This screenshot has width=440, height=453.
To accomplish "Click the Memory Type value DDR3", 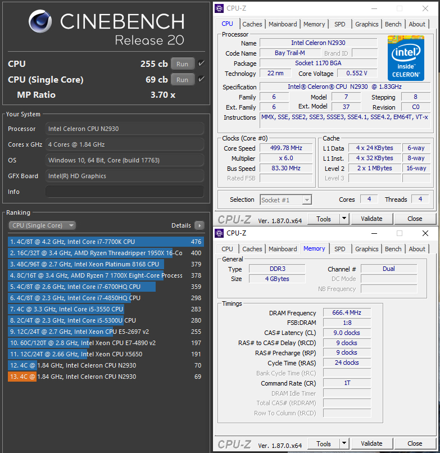I will click(x=277, y=269).
